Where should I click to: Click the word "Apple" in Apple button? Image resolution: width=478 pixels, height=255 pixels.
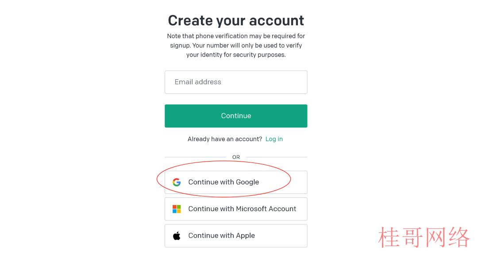point(245,236)
